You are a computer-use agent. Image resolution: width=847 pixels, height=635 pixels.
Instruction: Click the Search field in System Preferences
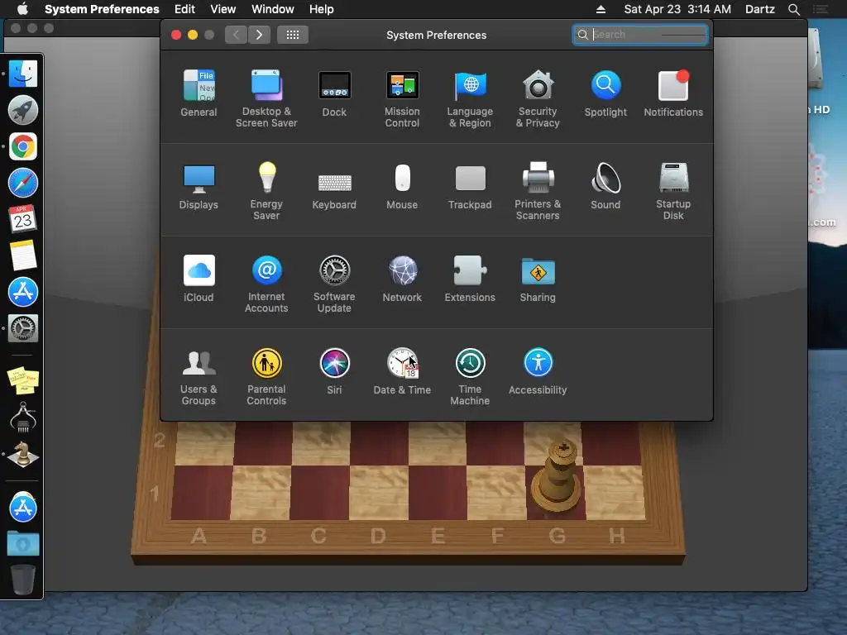coord(640,35)
